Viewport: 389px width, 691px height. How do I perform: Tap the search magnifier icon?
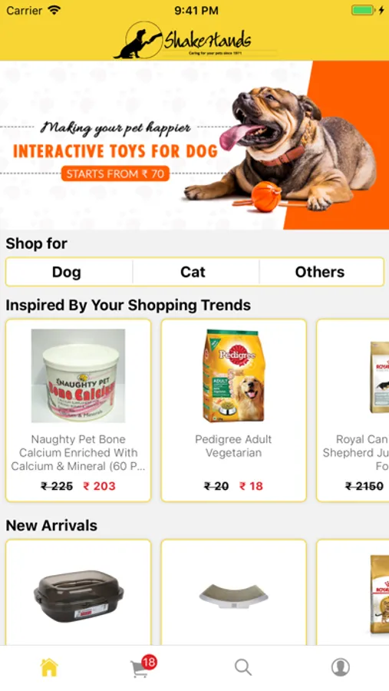(242, 667)
